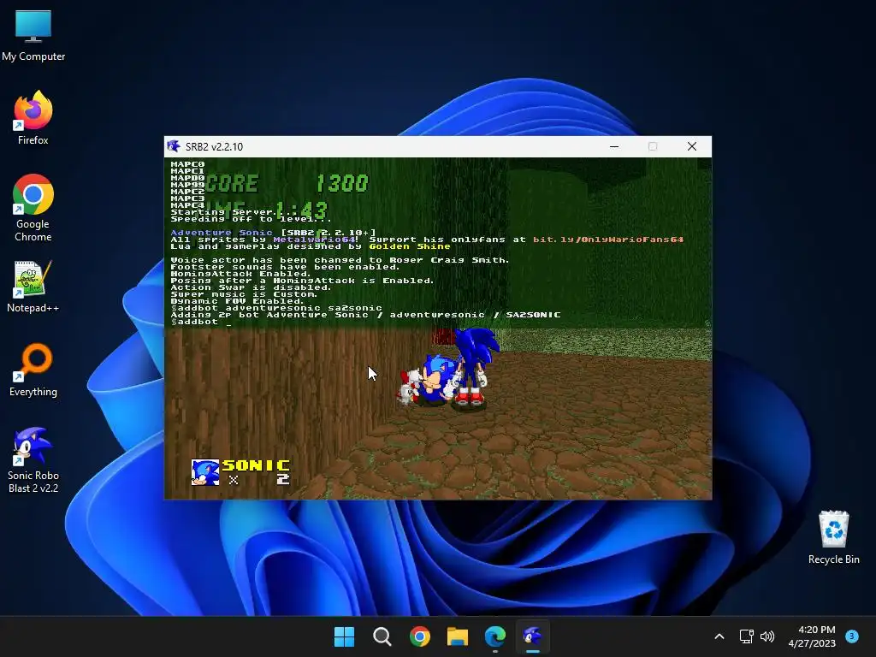Launch Firefox from the desktop
876x657 pixels.
[33, 118]
